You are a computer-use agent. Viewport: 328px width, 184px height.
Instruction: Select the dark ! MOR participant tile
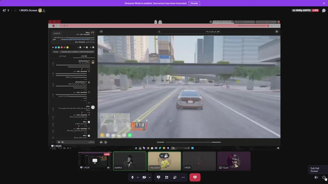(x=199, y=161)
